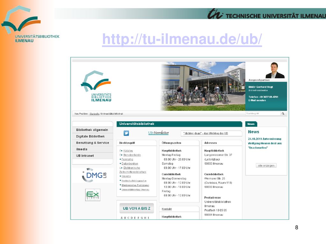Click the Öffnungszeiten section heading
This screenshot has width=326, height=244.
point(171,143)
